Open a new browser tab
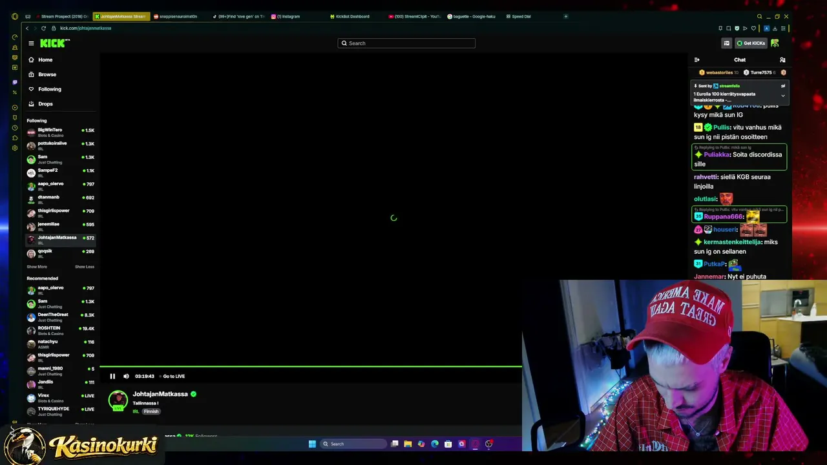This screenshot has width=827, height=465. click(566, 16)
